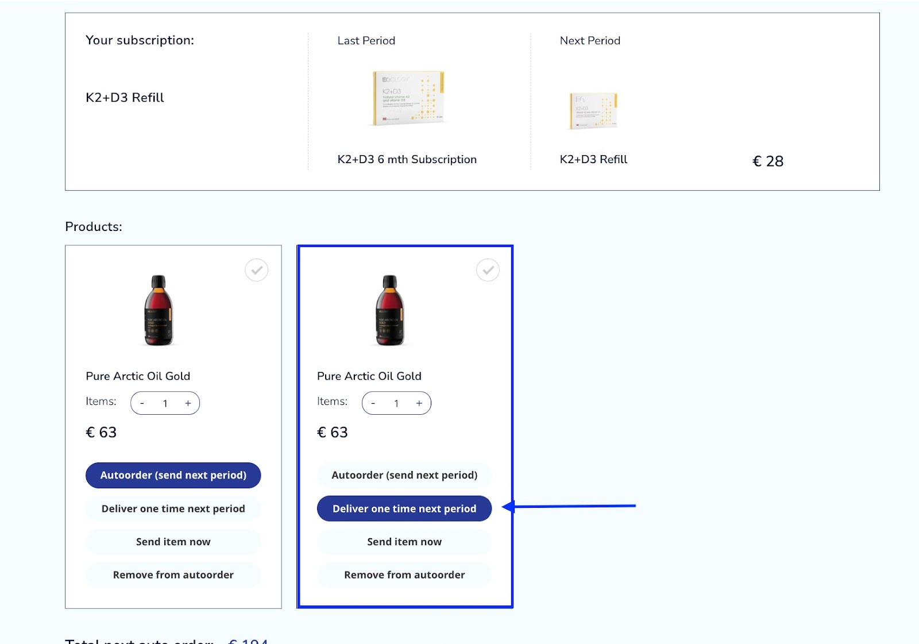Screen dimensions: 919x644
Task: Toggle checkmark on second Pure Arctic Oil Gold card
Action: (488, 270)
